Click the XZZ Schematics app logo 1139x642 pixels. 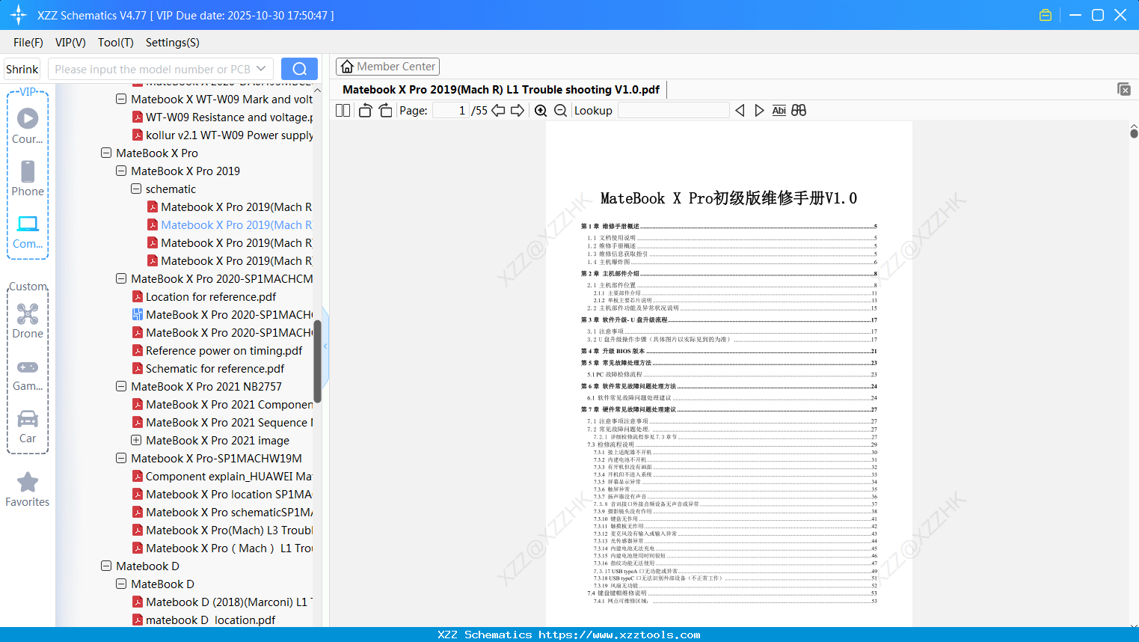19,15
